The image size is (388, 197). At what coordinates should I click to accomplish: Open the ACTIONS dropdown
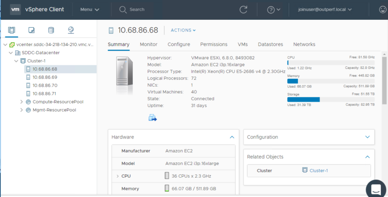[x=183, y=30]
